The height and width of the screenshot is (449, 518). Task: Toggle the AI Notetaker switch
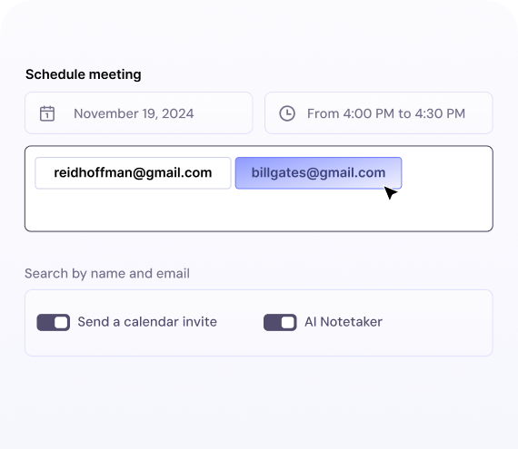coord(280,322)
